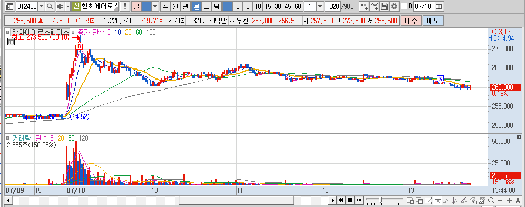The width and height of the screenshot is (525, 207).
Task: Click the wavy line drawing tool icon
Action: click(x=446, y=200)
